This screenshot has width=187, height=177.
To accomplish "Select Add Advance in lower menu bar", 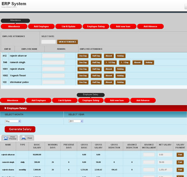I will (x=143, y=100).
